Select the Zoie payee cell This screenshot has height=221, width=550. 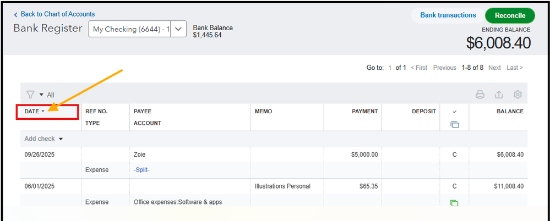[x=141, y=154]
